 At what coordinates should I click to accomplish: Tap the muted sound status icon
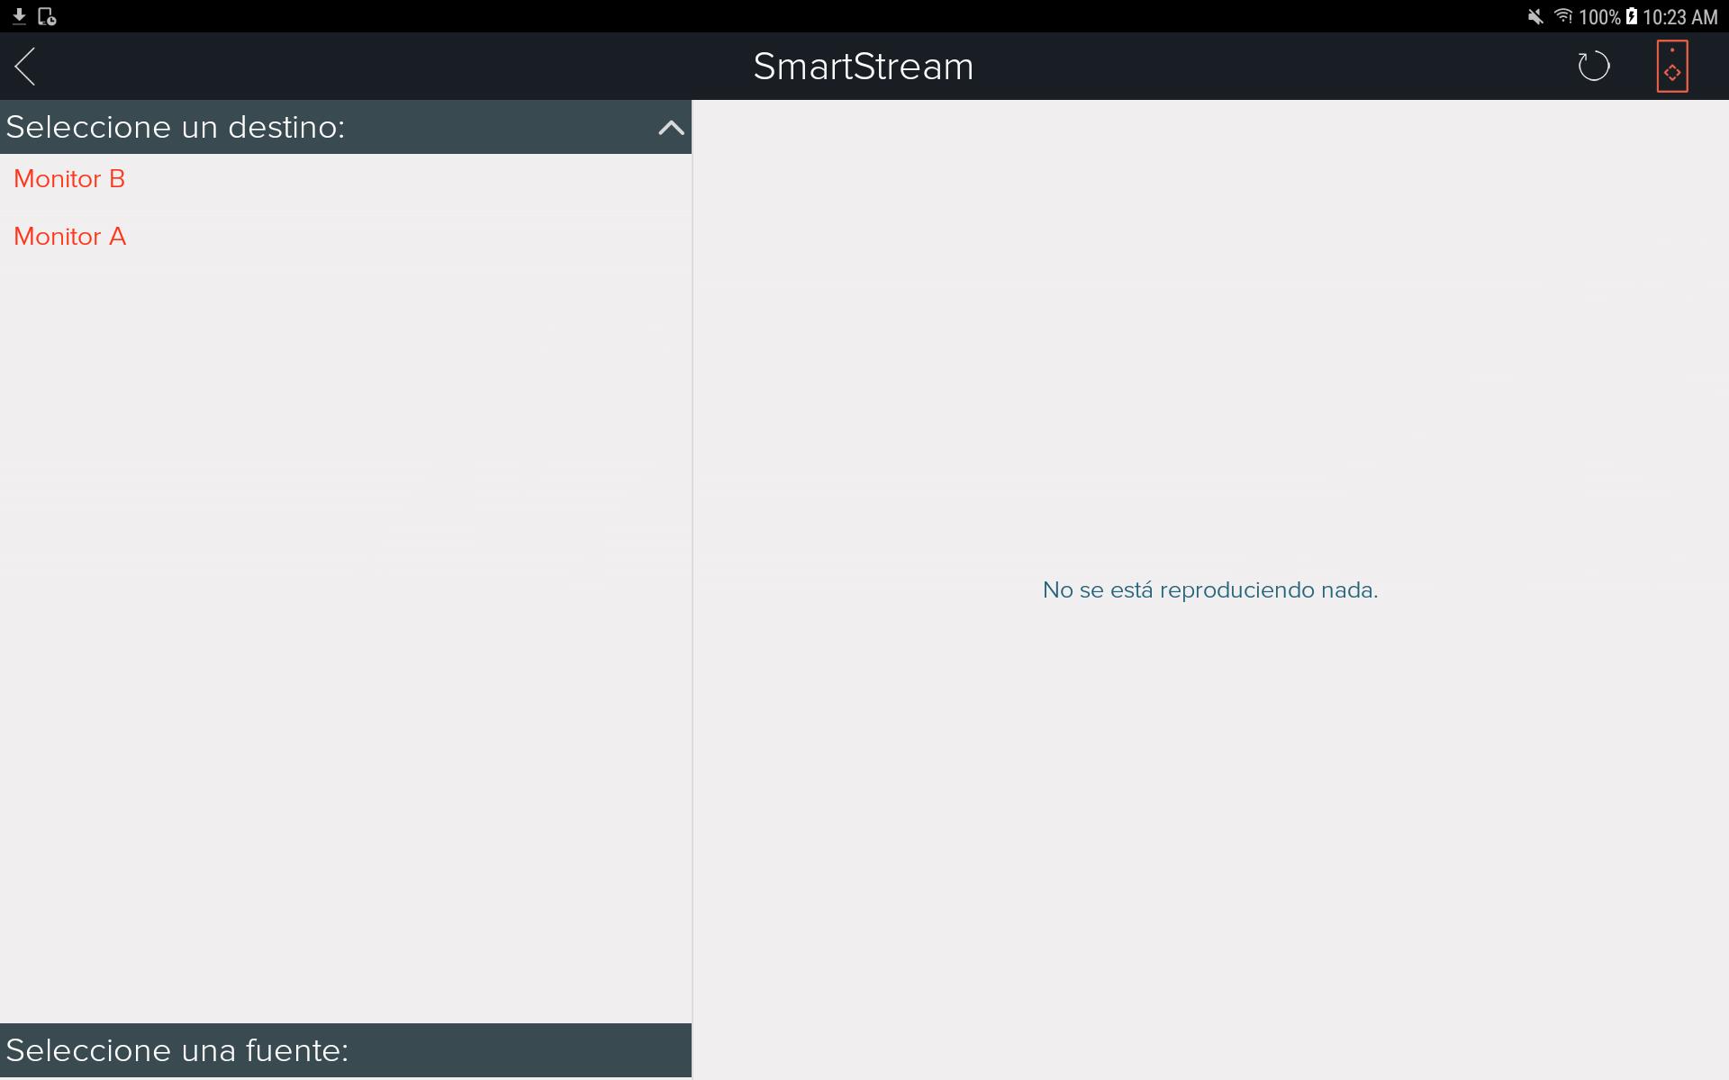point(1535,16)
